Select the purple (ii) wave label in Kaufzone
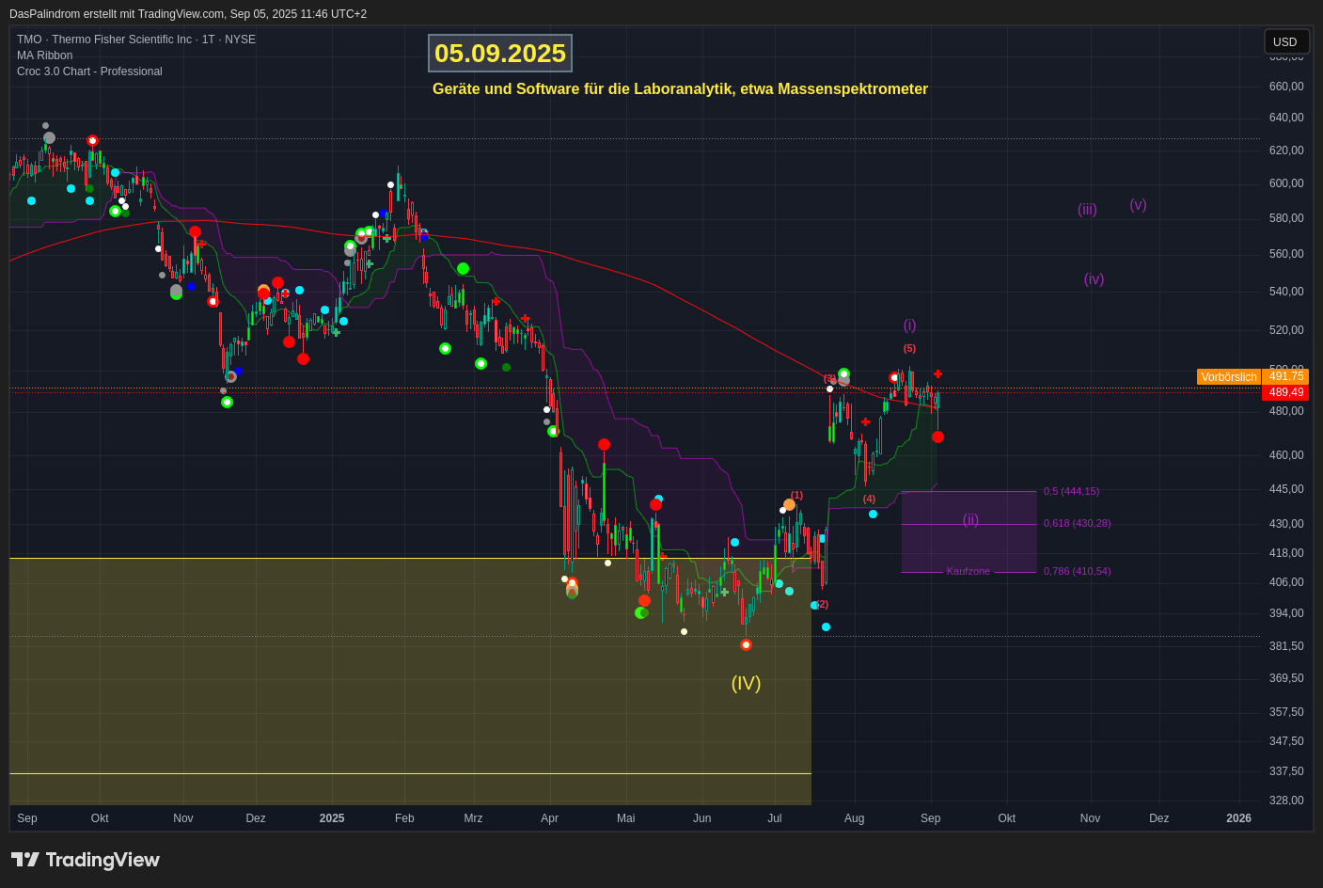This screenshot has width=1323, height=888. [970, 519]
